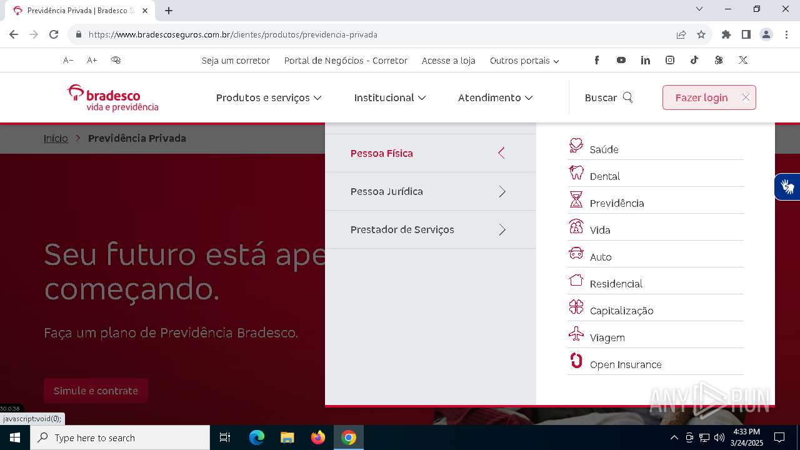Image resolution: width=800 pixels, height=450 pixels.
Task: Open File Explorer from taskbar
Action: [x=287, y=437]
